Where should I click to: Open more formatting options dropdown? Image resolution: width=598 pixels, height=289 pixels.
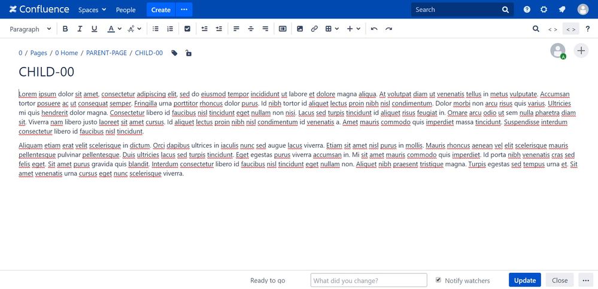[134, 29]
